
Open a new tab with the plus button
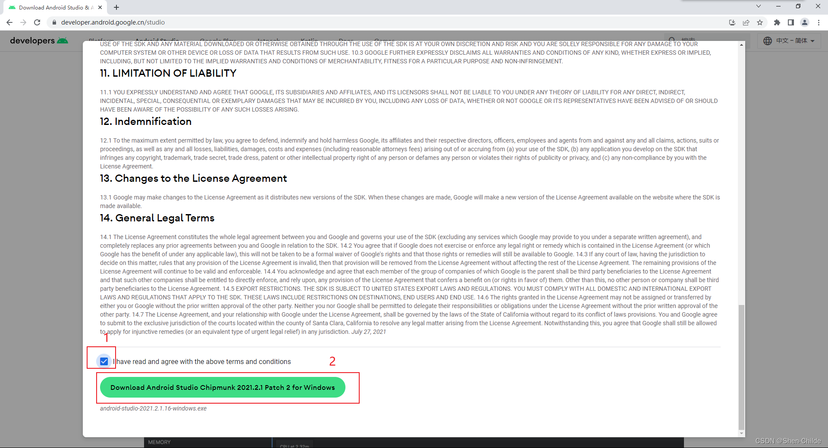[x=116, y=7]
